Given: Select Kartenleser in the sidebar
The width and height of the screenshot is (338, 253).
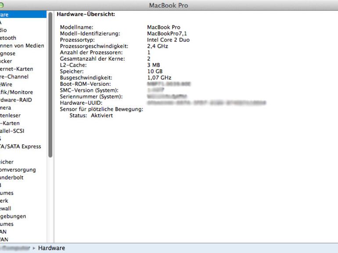Looking at the screenshot, I should [x=11, y=115].
